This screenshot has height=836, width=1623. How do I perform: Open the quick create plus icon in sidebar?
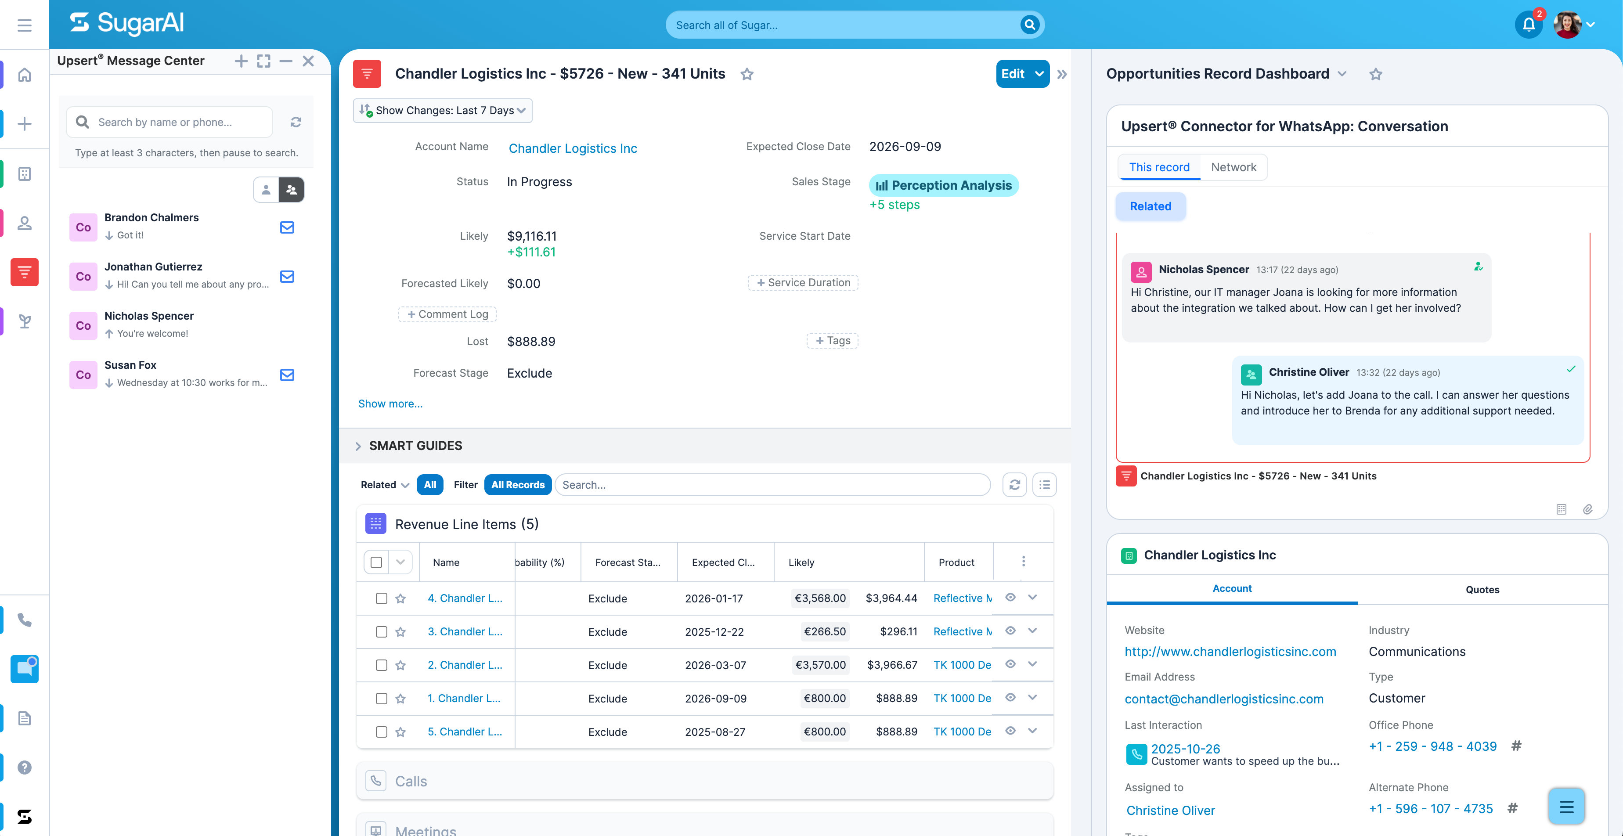(x=25, y=123)
